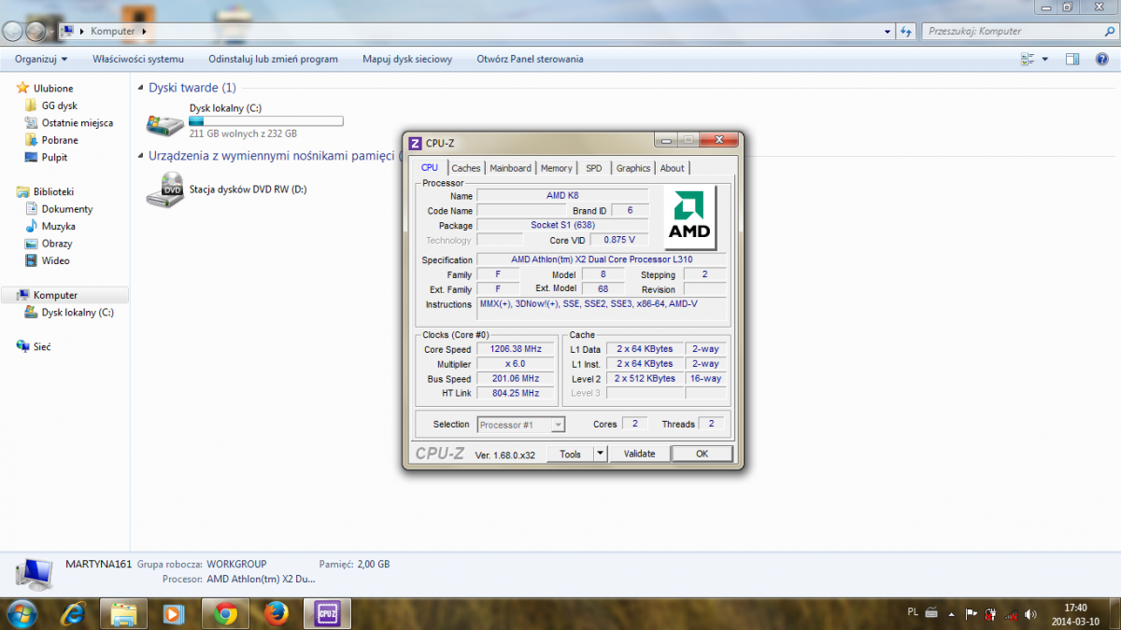Click Mapuj dysk sieciowy

pos(407,59)
